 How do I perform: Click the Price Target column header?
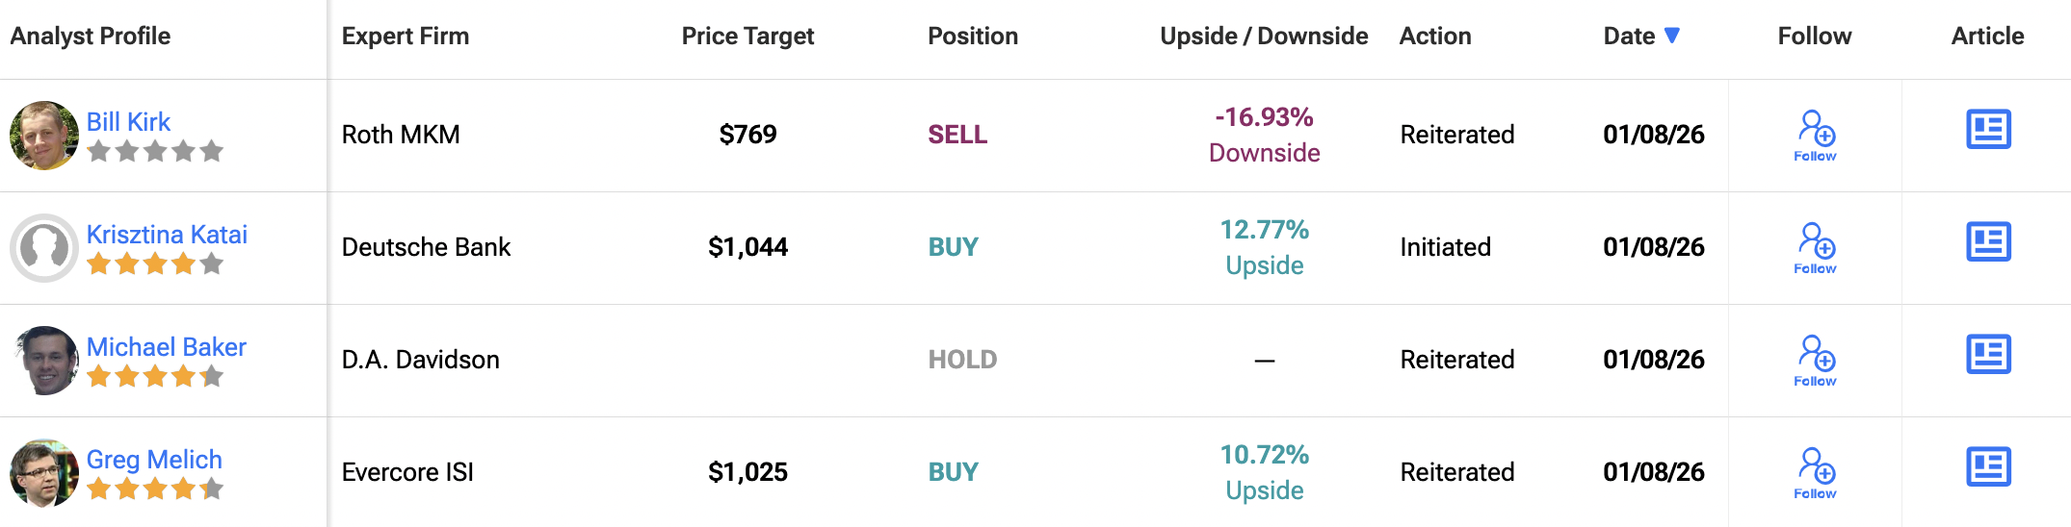tap(747, 37)
